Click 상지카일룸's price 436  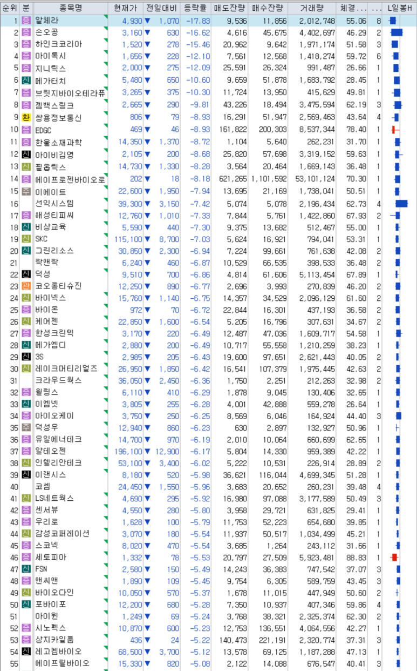136,640
